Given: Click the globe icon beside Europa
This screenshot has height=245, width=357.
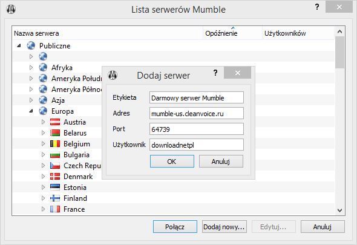Looking at the screenshot, I should click(x=43, y=111).
